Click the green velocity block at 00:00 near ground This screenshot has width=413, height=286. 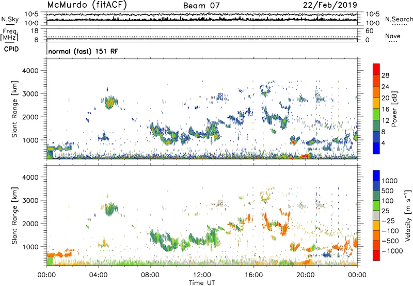pyautogui.click(x=50, y=261)
